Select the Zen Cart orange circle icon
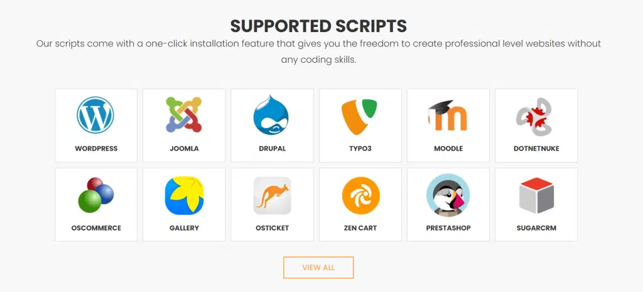This screenshot has width=643, height=292. (360, 195)
